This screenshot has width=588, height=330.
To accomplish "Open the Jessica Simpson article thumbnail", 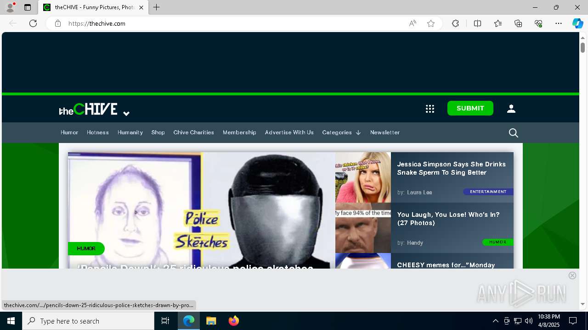I will (x=363, y=177).
